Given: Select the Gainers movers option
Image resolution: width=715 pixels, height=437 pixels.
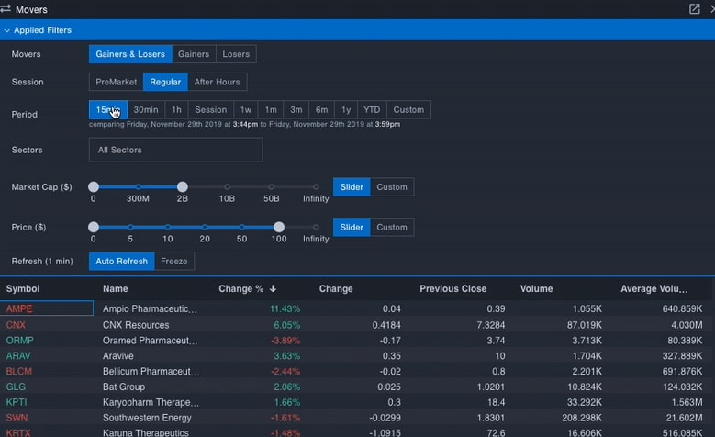Looking at the screenshot, I should point(194,54).
